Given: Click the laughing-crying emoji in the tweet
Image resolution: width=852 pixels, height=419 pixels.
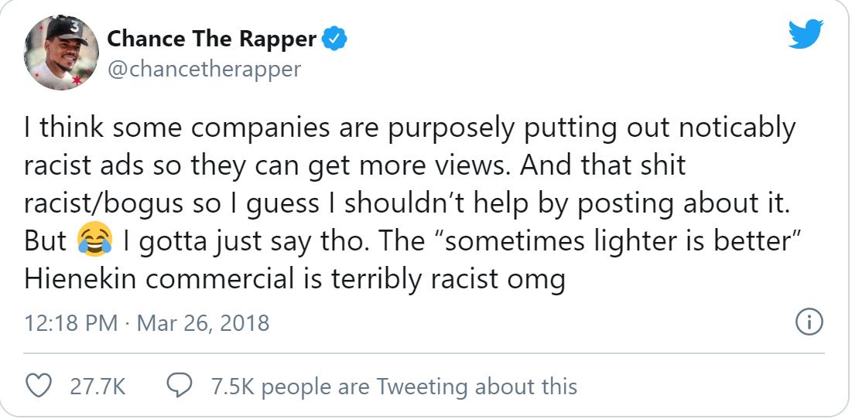Looking at the screenshot, I should pos(94,240).
